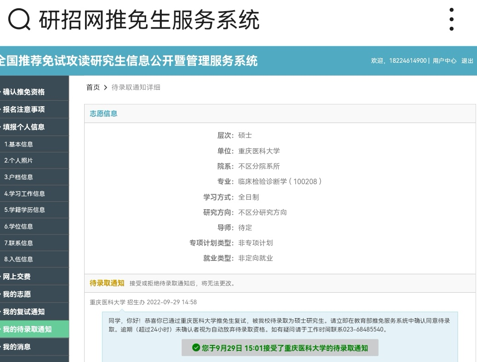Open 网上交费 in sidebar

[17, 277]
